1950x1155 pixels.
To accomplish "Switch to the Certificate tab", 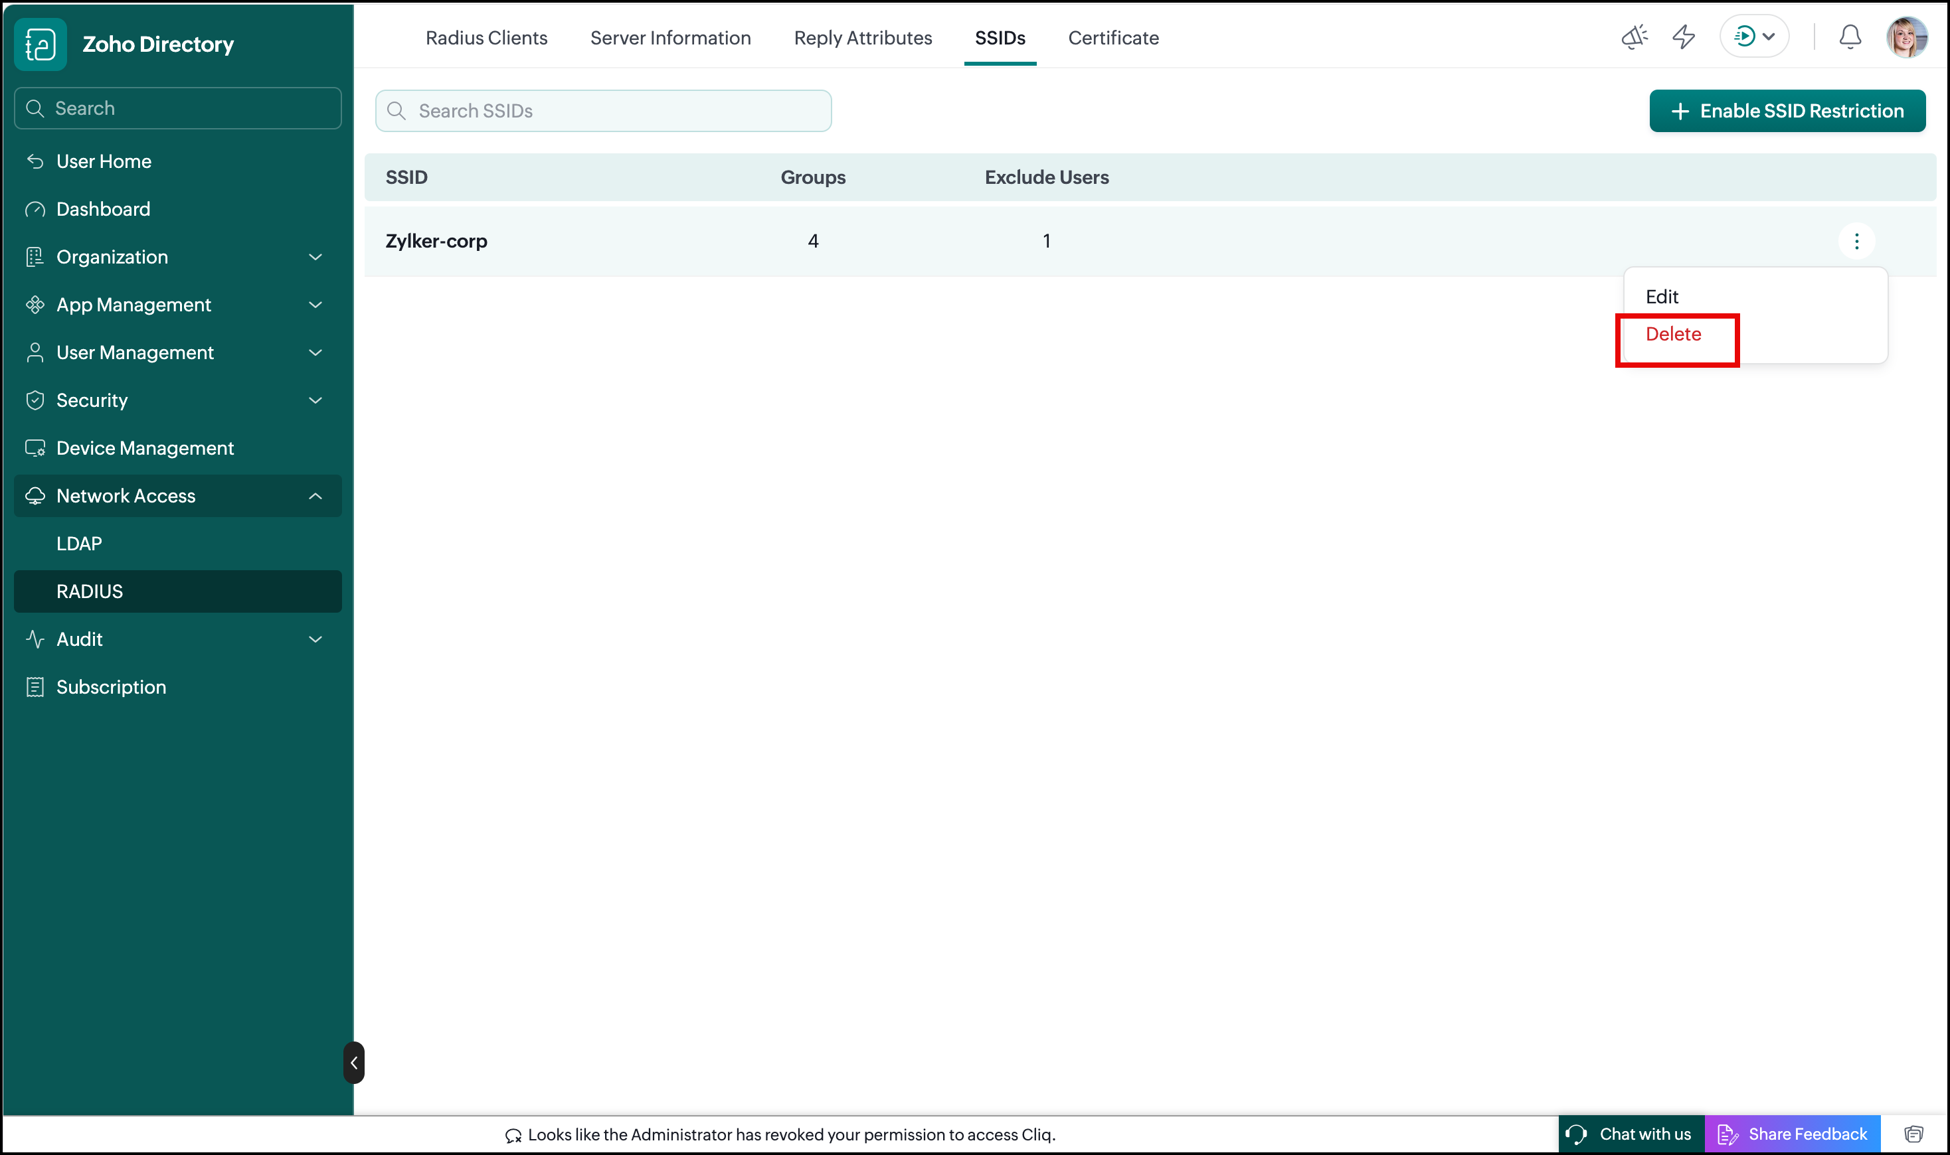I will [x=1113, y=37].
